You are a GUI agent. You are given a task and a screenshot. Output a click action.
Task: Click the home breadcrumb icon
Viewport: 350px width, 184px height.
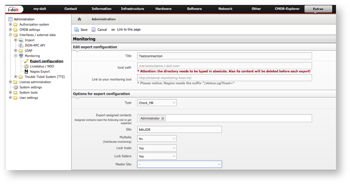pos(79,19)
